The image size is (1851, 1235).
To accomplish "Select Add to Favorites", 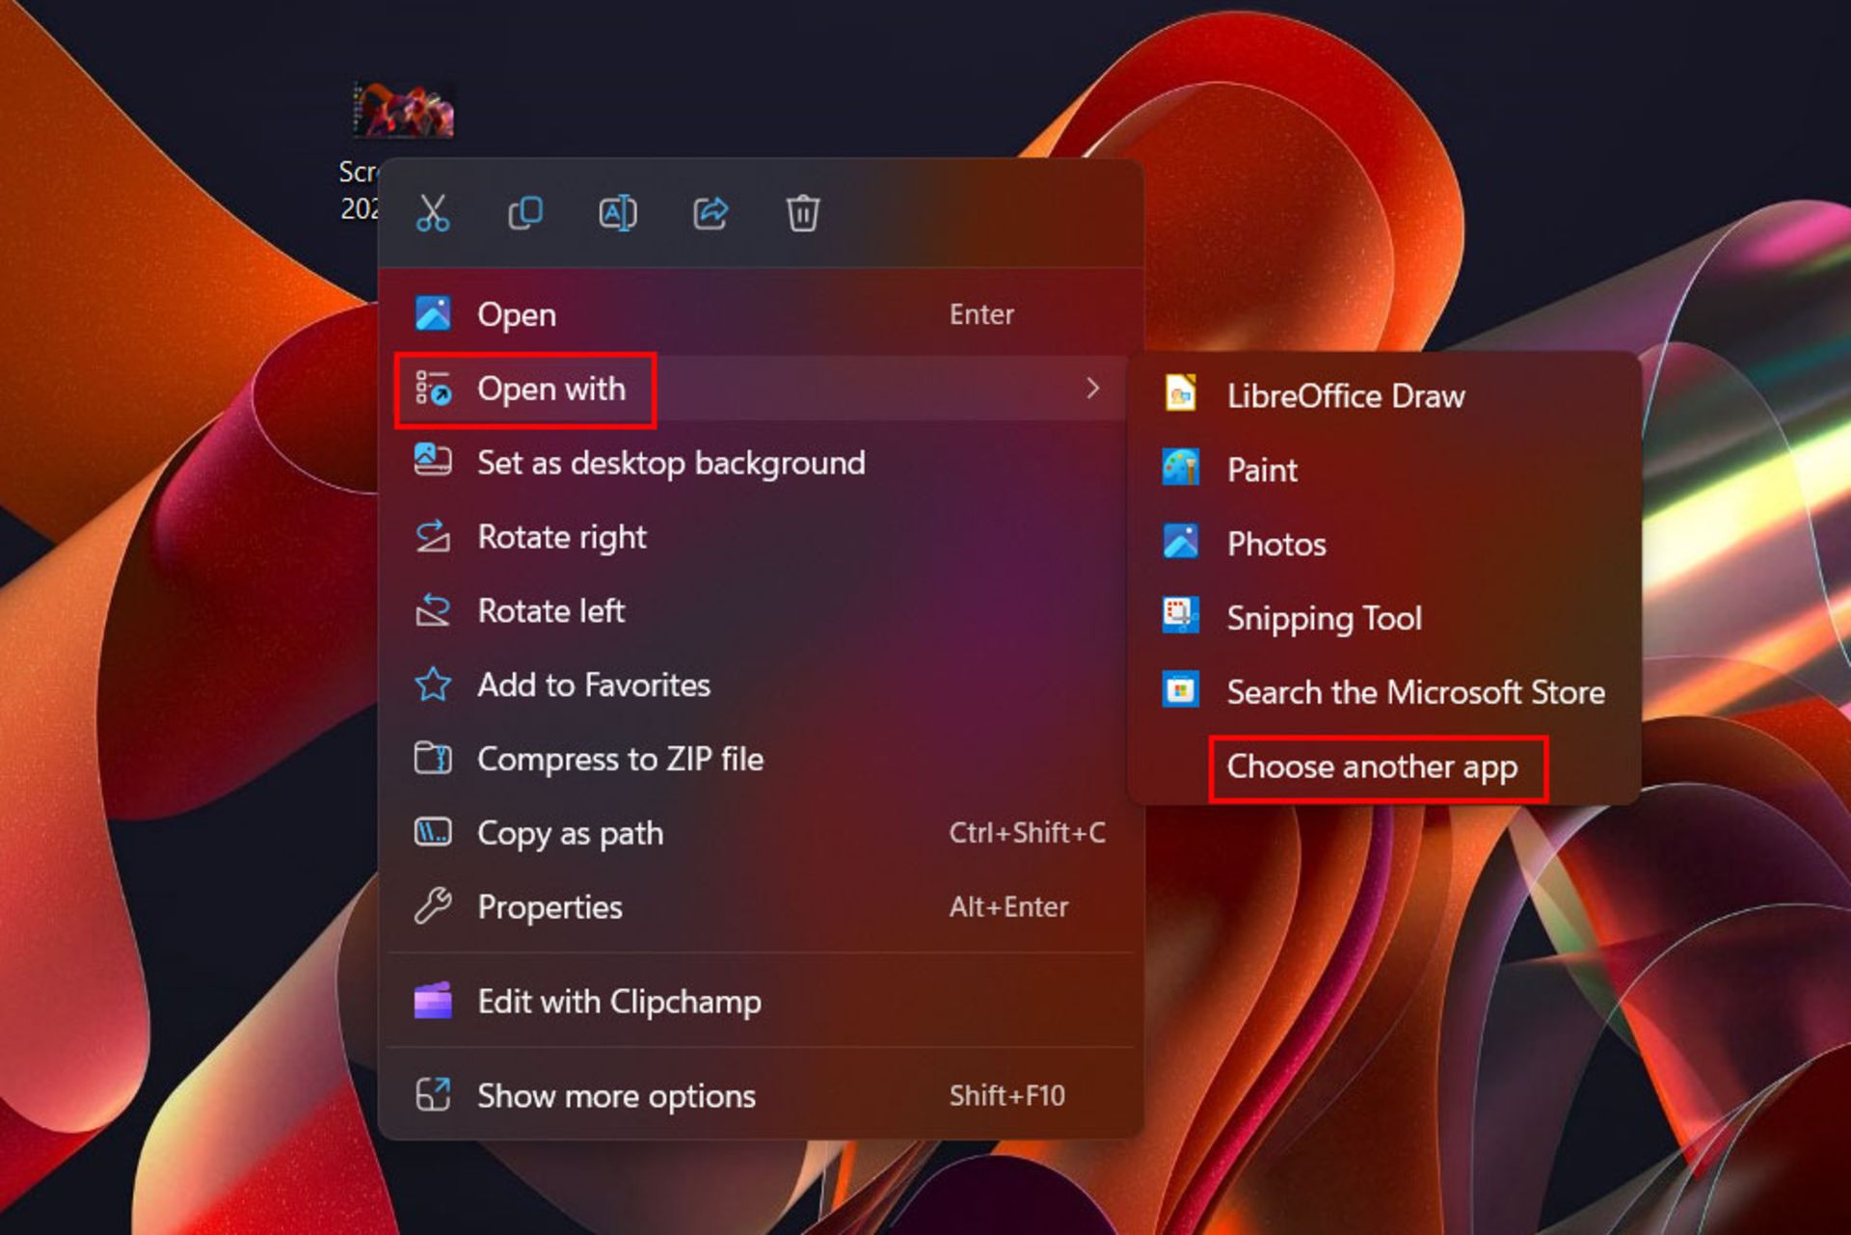I will [x=761, y=685].
